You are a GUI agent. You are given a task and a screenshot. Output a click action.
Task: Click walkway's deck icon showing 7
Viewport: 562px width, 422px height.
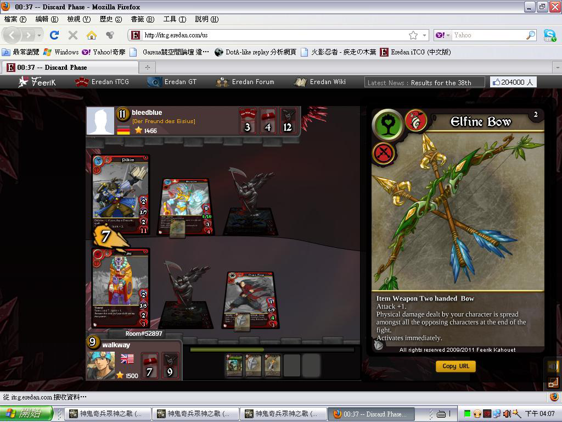tap(149, 366)
